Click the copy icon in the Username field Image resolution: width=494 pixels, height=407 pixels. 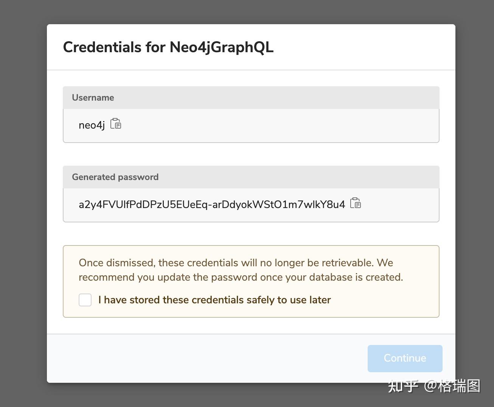116,123
